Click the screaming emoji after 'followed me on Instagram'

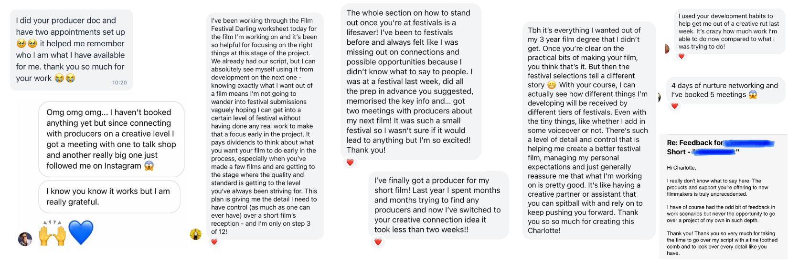149,166
